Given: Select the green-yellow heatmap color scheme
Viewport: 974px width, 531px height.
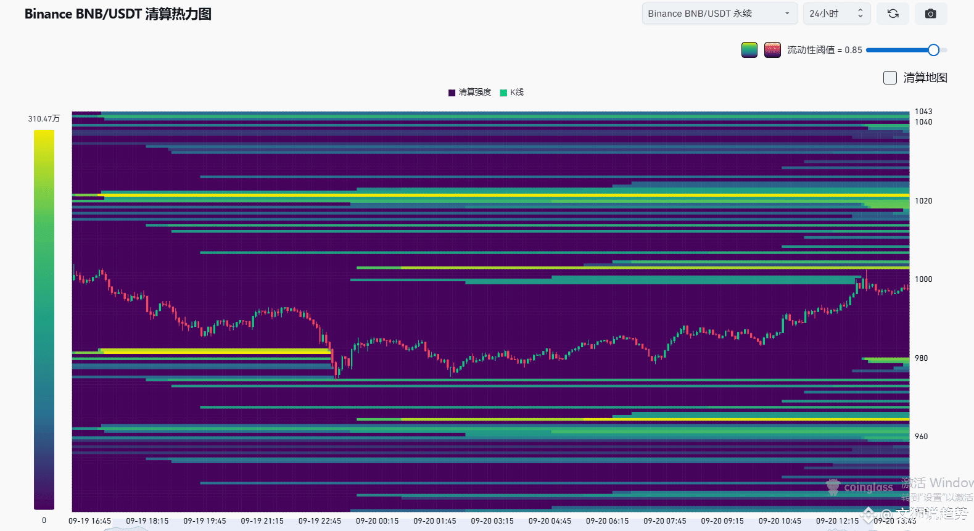Looking at the screenshot, I should (749, 50).
